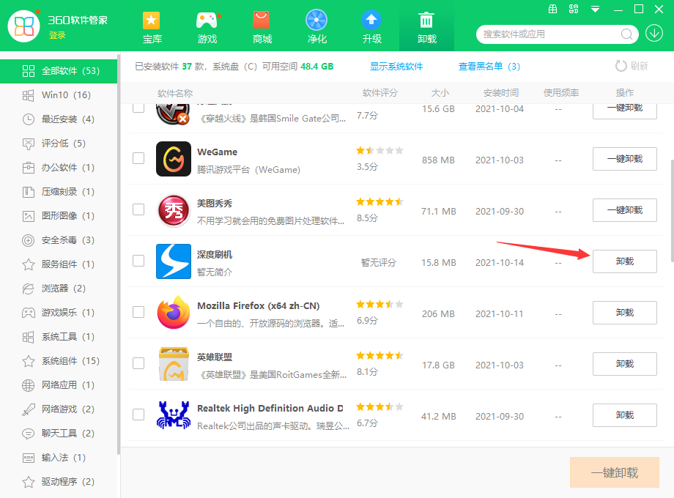
Task: Tick the 英雄联盟 checkbox
Action: pos(138,363)
